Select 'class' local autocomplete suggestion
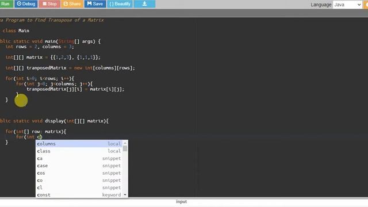The width and height of the screenshot is (368, 207). [x=79, y=151]
